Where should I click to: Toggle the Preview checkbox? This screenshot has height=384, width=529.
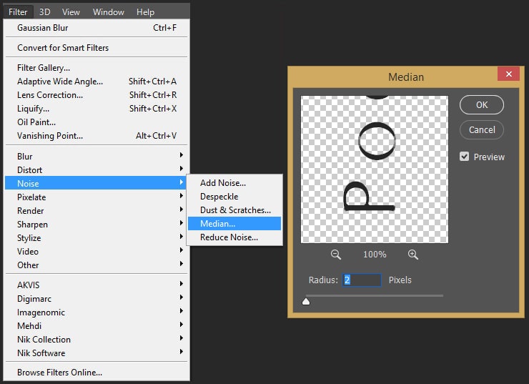pyautogui.click(x=465, y=157)
